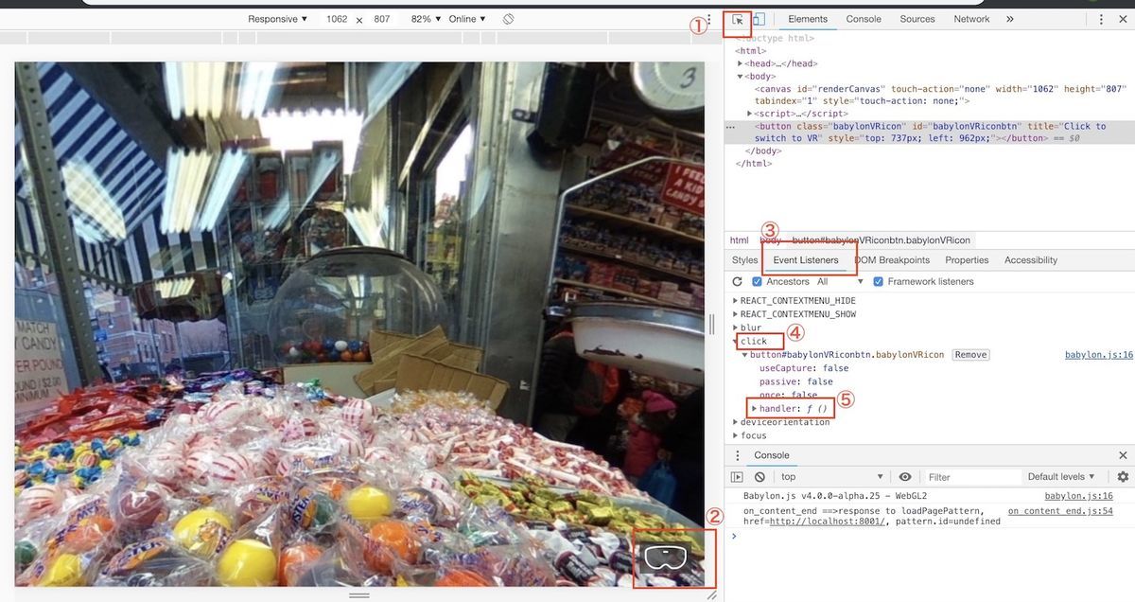The width and height of the screenshot is (1135, 602).
Task: Open the Styles pane tab
Action: click(744, 260)
